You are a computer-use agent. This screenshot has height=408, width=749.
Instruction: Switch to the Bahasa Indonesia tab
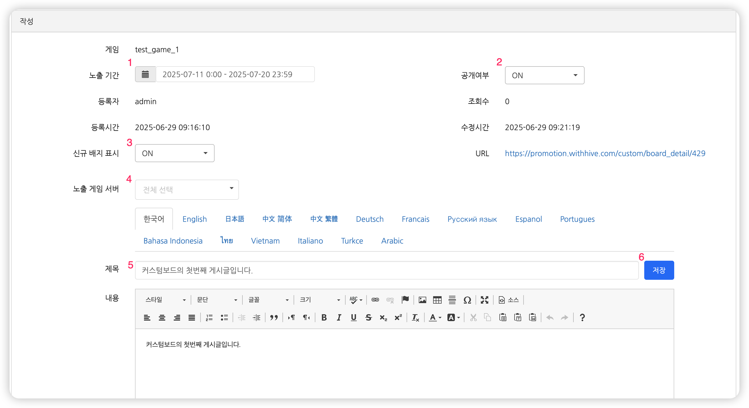(x=173, y=241)
